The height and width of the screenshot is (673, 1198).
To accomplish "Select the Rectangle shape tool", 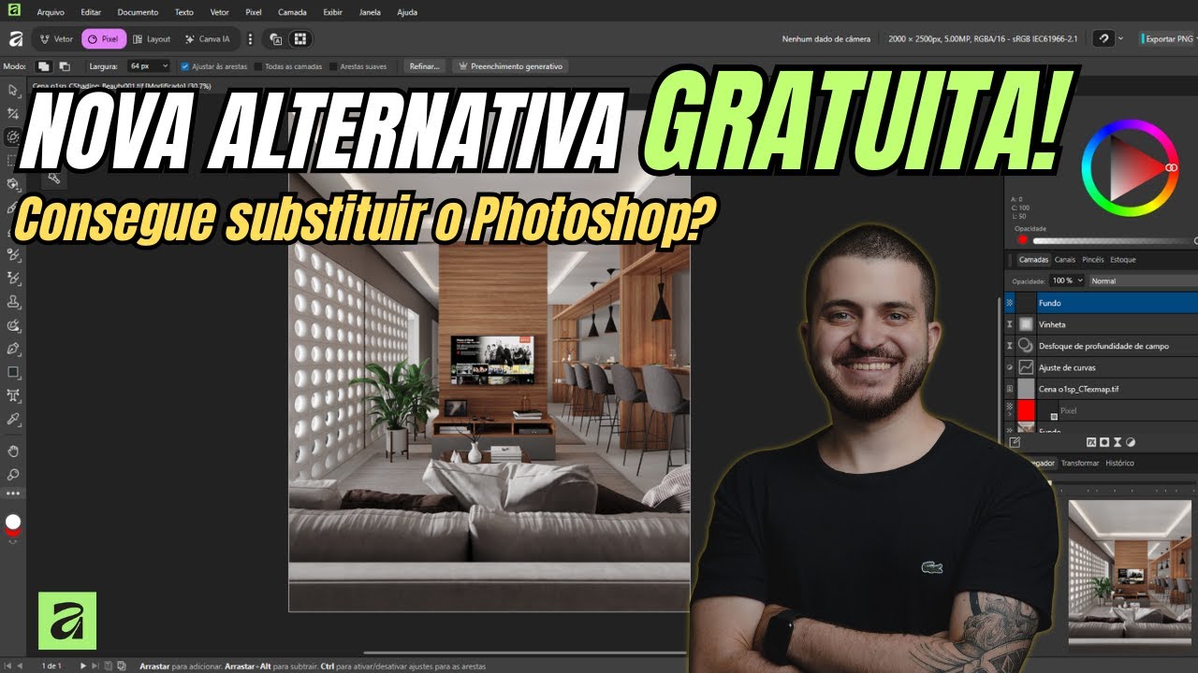I will (x=13, y=372).
